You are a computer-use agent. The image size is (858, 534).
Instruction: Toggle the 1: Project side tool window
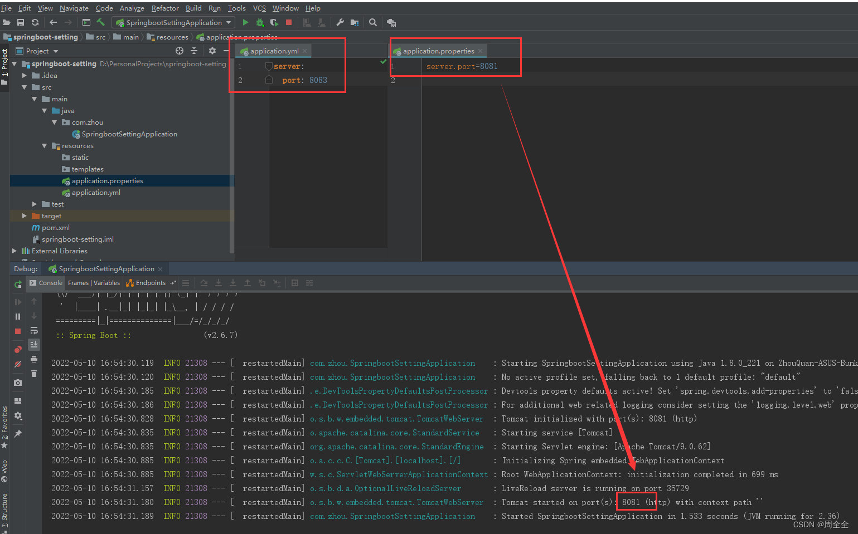click(4, 67)
